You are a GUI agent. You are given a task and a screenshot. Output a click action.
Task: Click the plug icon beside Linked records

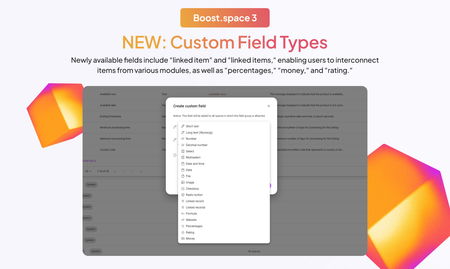pos(183,207)
